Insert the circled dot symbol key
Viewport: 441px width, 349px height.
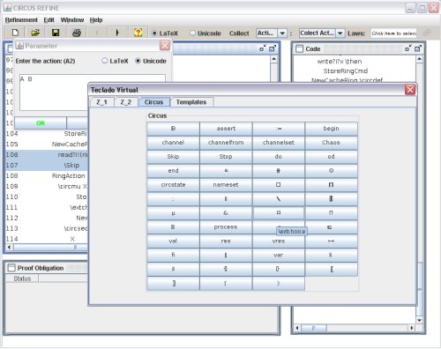tap(332, 171)
